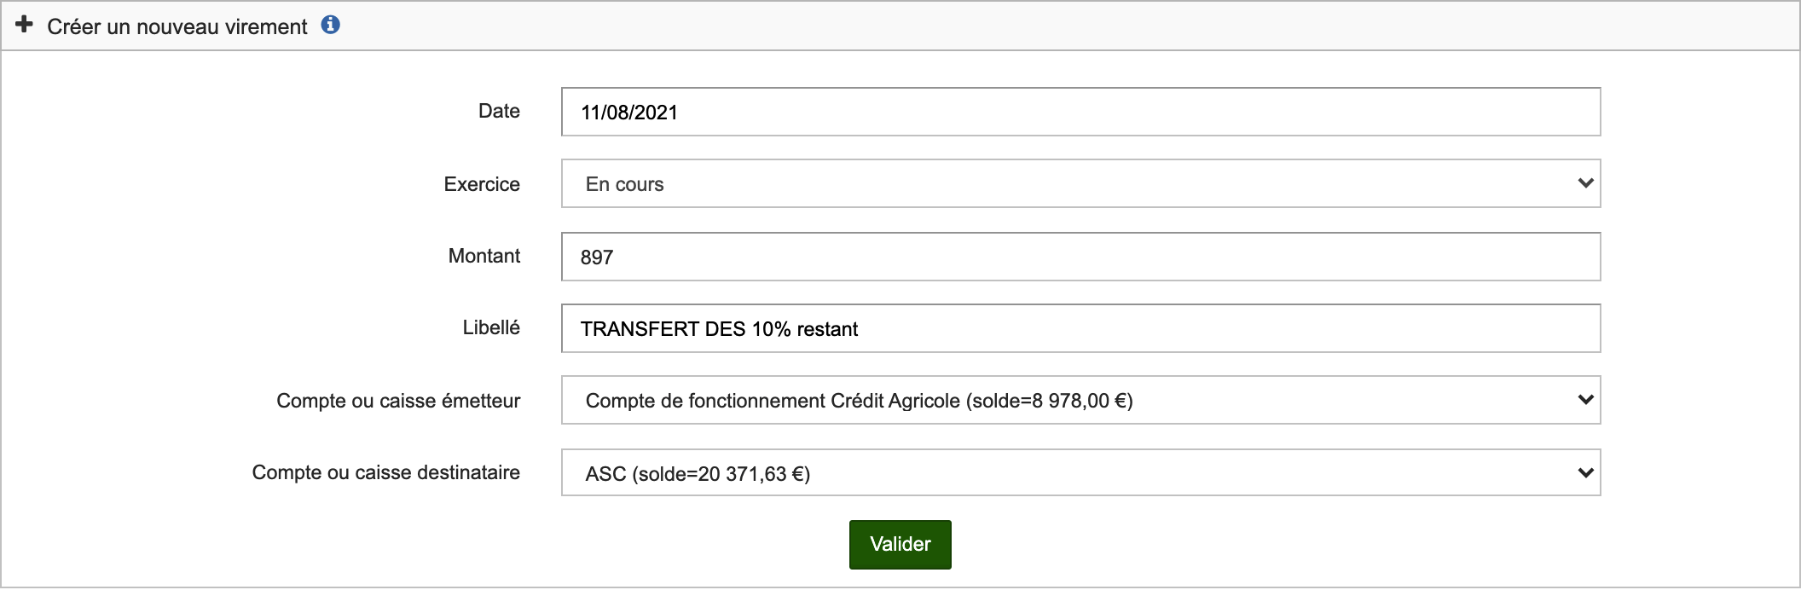Click the Créer un nouveau virement title
Viewport: 1801px width, 590px height.
click(177, 26)
